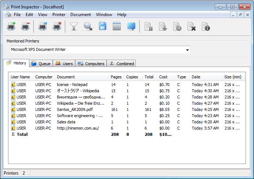This screenshot has height=179, width=254.
Task: Select the 'Sales data' document entry
Action: pyautogui.click(x=66, y=122)
